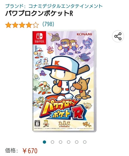
Task: Enlarge the game box cover image
Action: point(64,81)
